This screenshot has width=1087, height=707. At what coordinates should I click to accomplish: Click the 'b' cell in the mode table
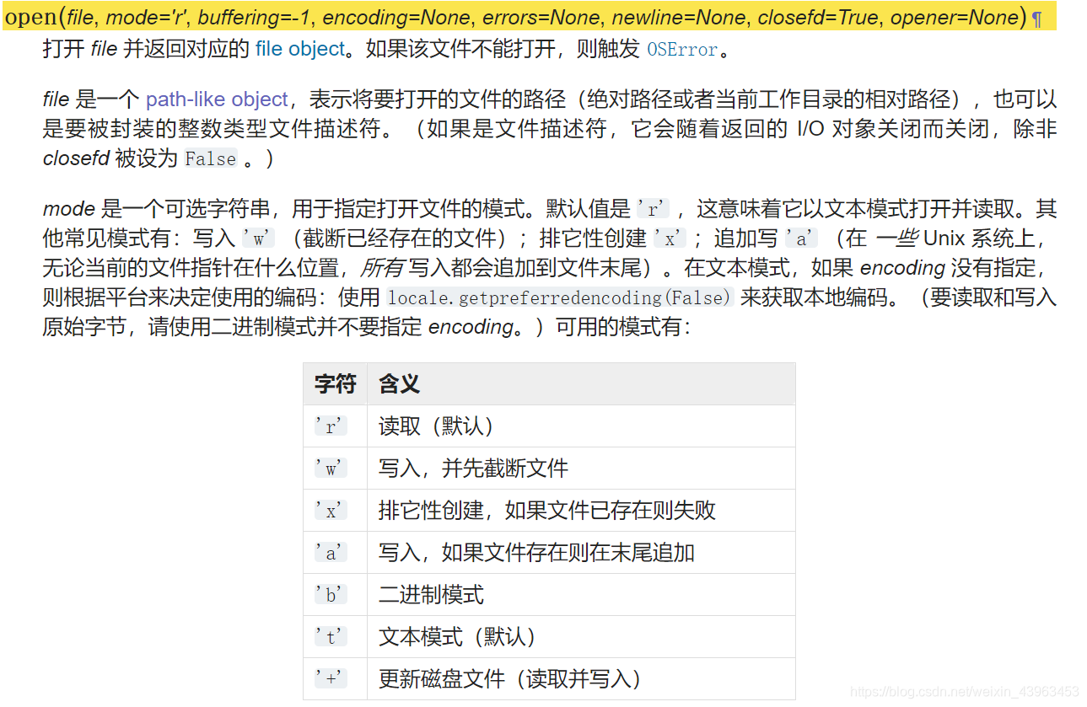tap(336, 595)
